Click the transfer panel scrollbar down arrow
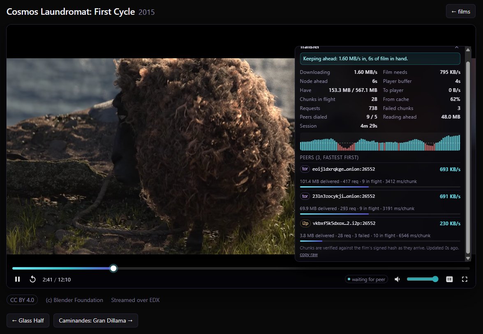 468,259
